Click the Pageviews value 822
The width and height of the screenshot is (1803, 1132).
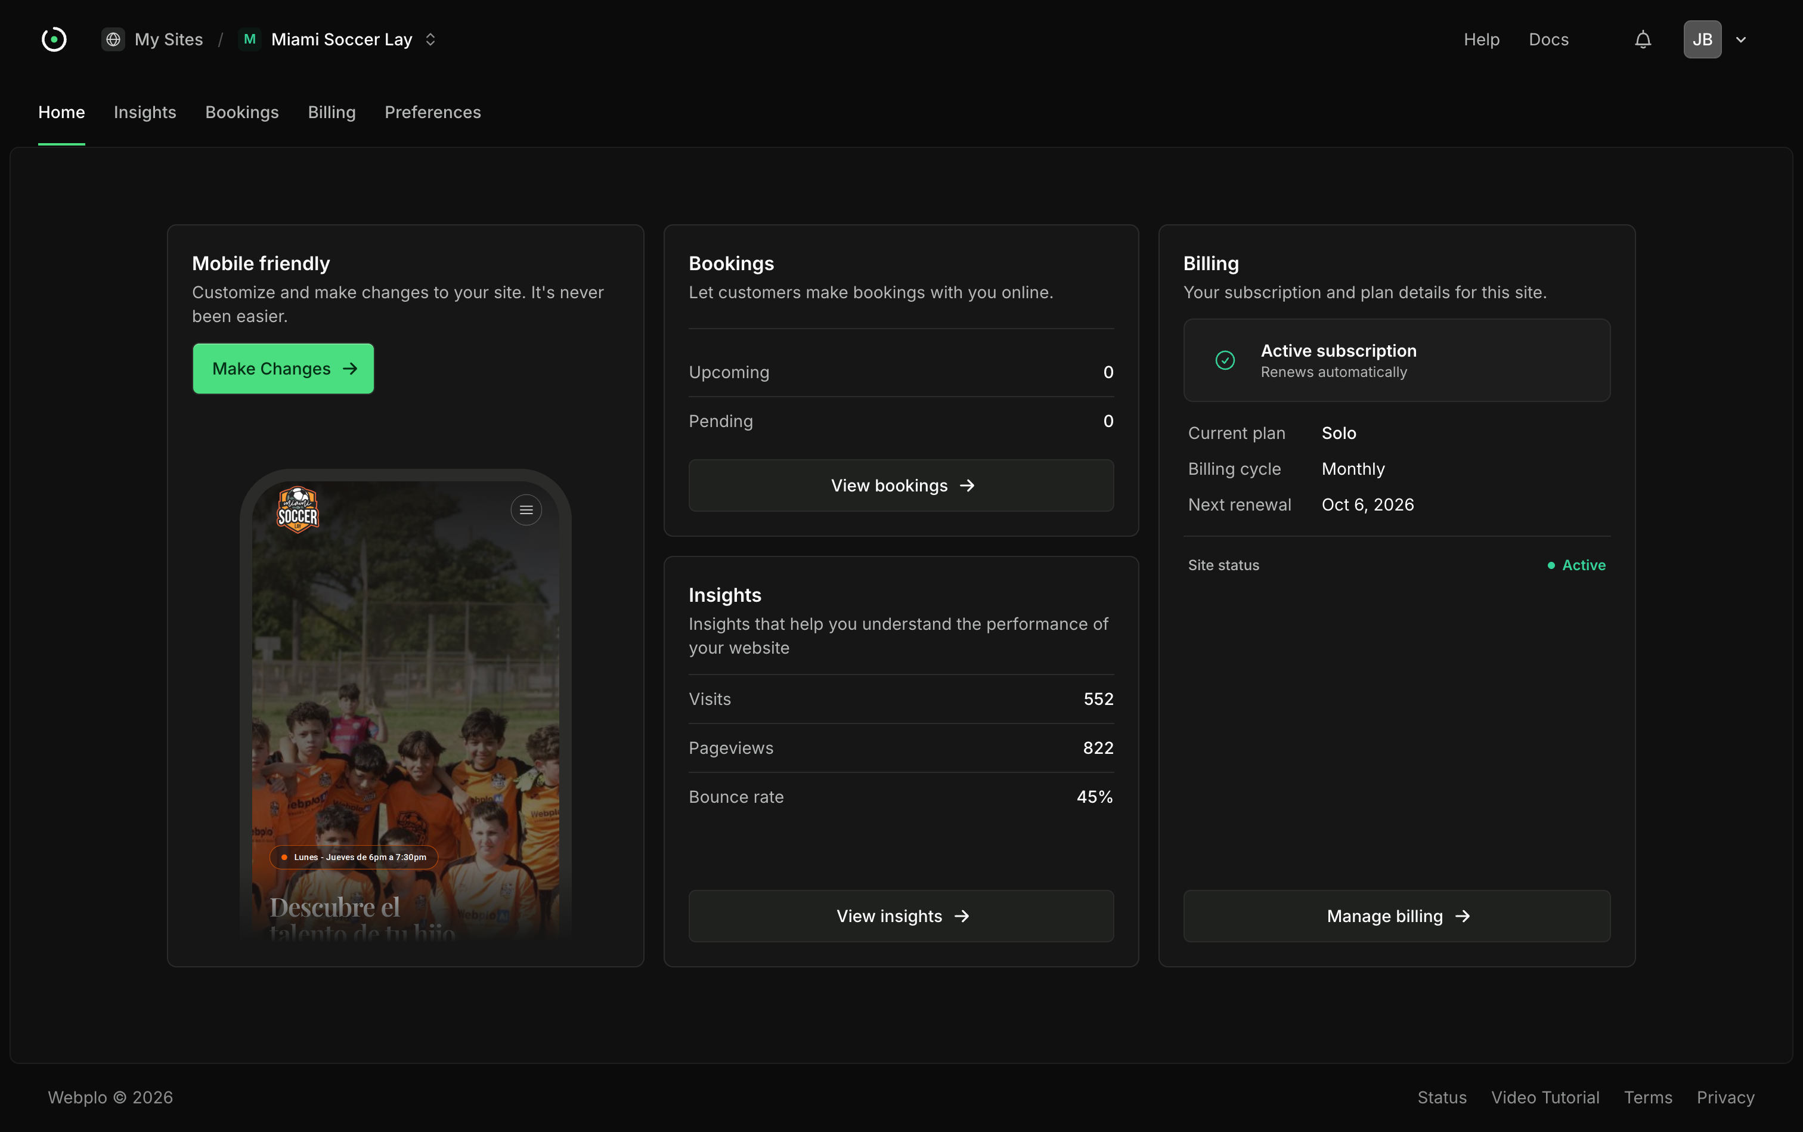pos(1098,748)
